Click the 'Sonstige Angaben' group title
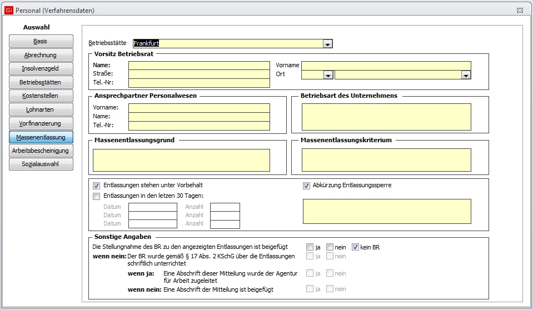The image size is (533, 310). pyautogui.click(x=123, y=237)
